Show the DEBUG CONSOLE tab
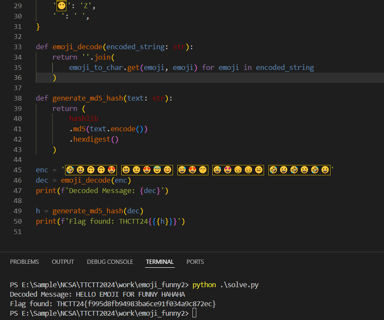The height and width of the screenshot is (320, 384). pos(110,262)
